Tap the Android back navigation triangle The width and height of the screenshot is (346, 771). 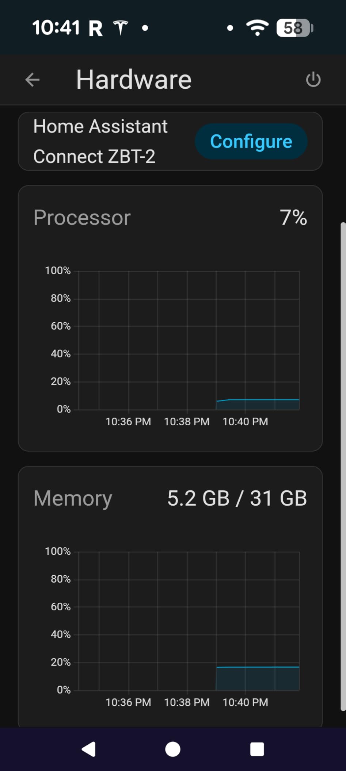click(x=89, y=749)
